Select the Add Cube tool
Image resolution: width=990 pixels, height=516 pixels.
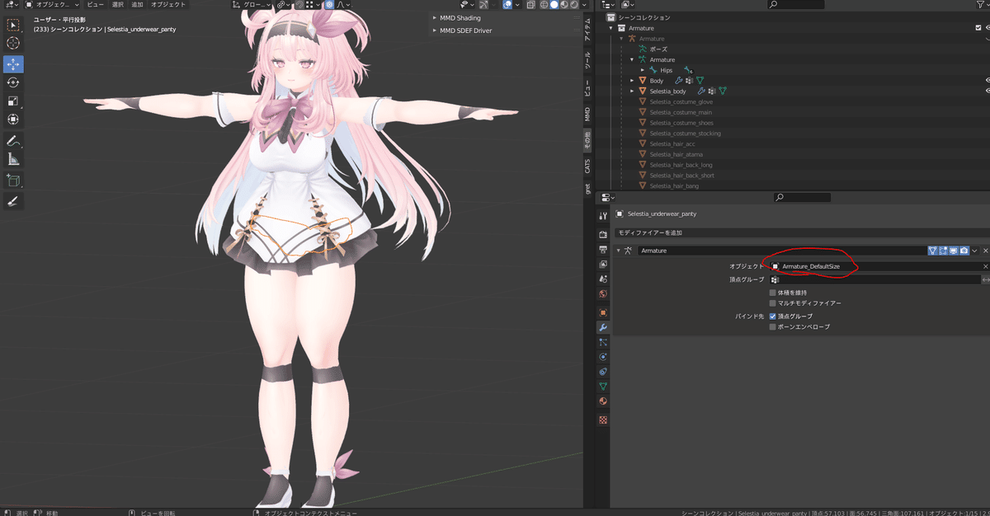pyautogui.click(x=14, y=181)
